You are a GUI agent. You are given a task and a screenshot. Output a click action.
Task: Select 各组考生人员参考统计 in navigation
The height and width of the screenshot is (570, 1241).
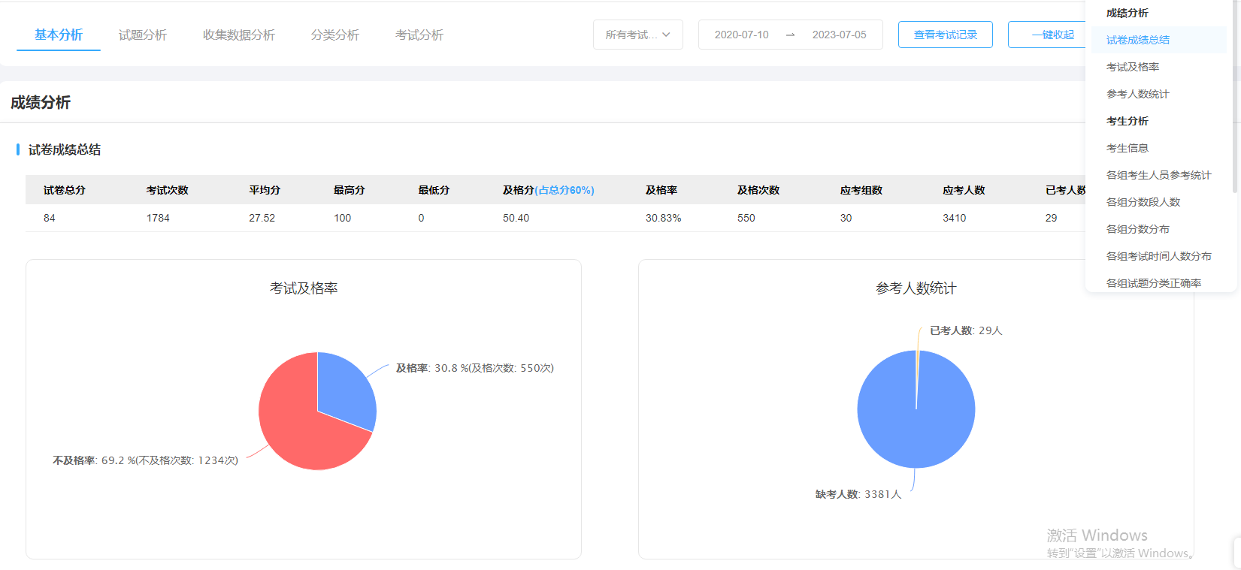[x=1159, y=175]
